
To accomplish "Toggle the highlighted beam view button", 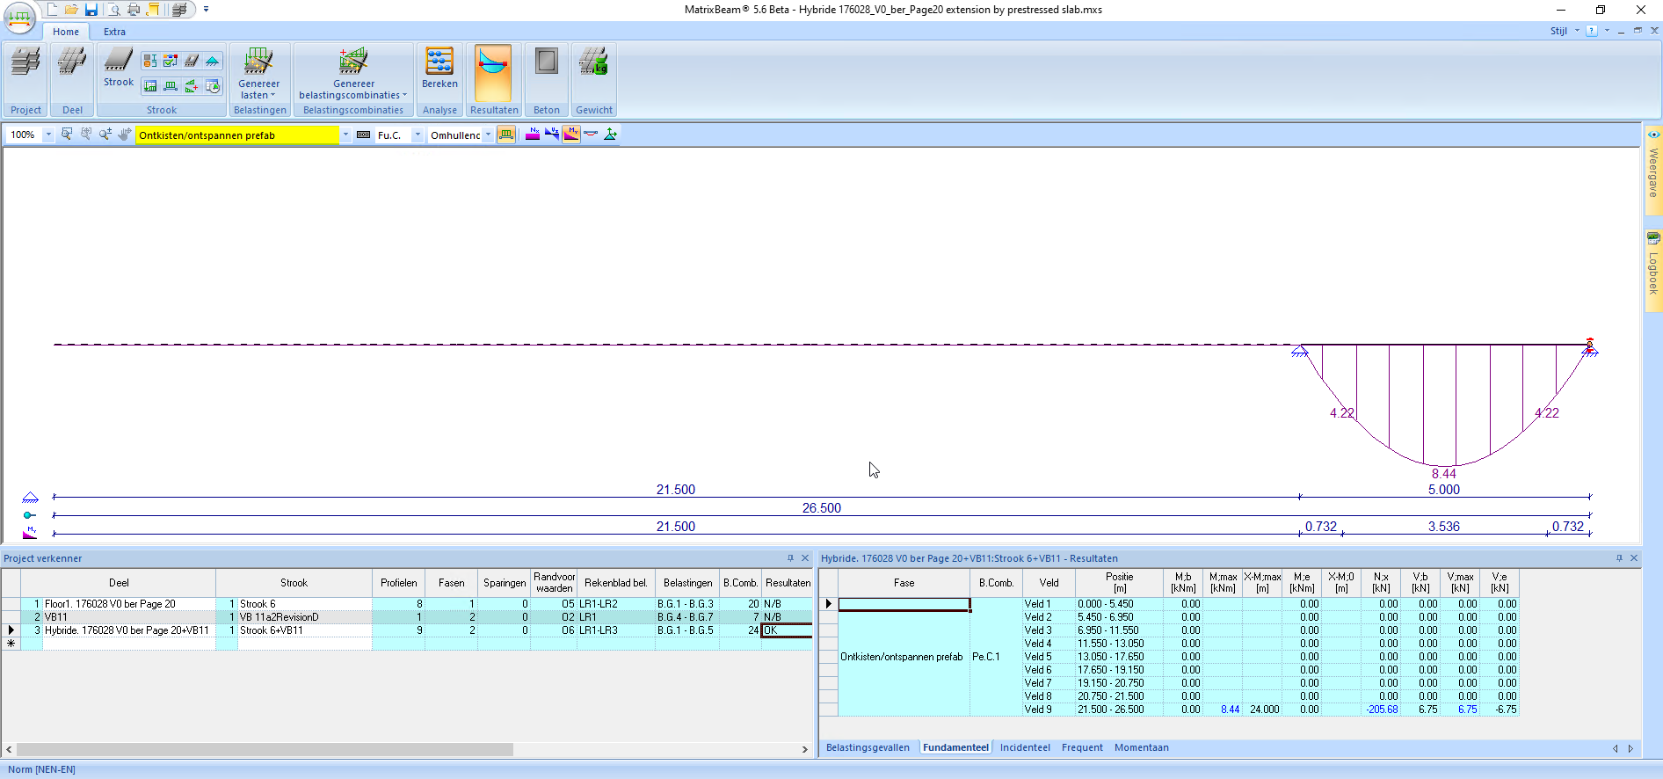I will [506, 135].
